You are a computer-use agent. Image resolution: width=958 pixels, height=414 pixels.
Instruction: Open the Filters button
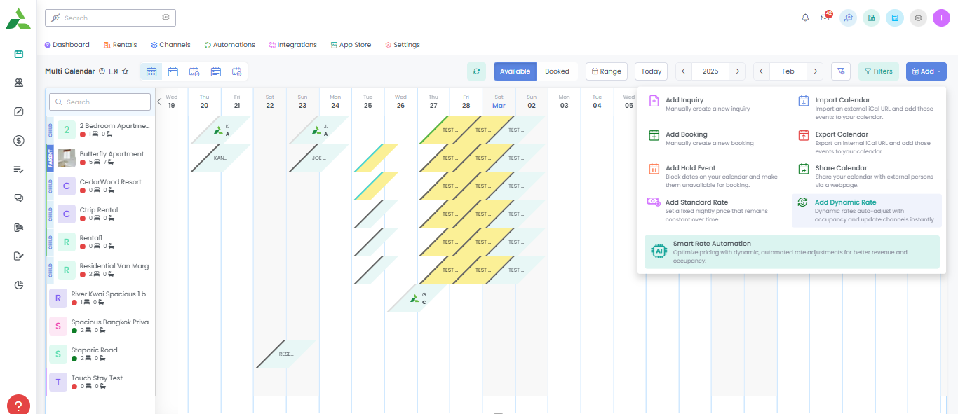pyautogui.click(x=878, y=71)
